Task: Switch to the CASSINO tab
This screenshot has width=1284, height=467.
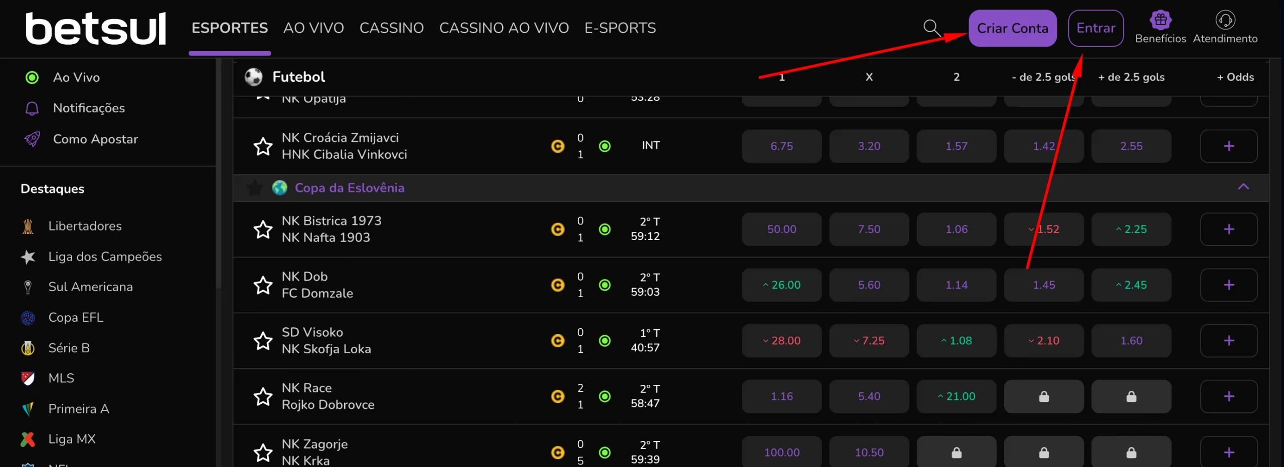Action: [391, 28]
